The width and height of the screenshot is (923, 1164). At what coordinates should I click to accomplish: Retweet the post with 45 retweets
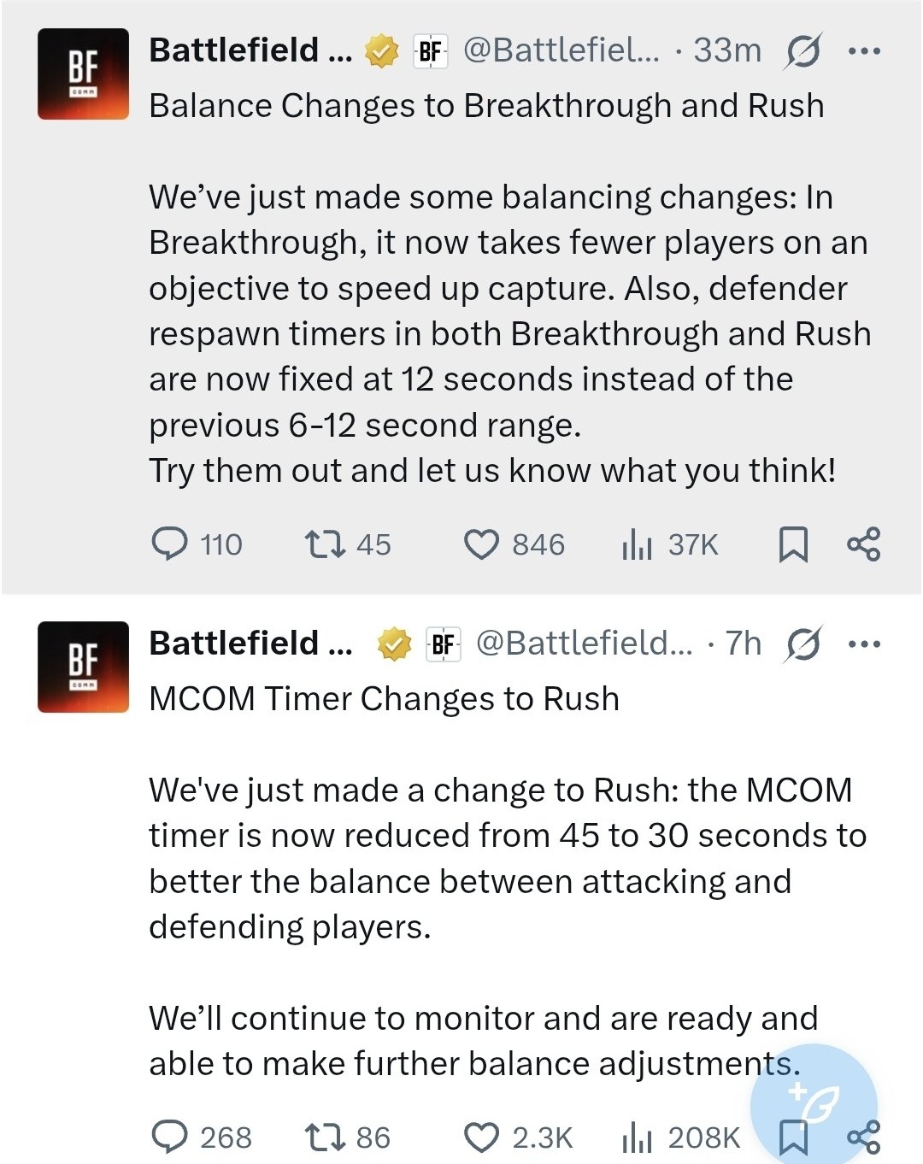click(x=348, y=544)
